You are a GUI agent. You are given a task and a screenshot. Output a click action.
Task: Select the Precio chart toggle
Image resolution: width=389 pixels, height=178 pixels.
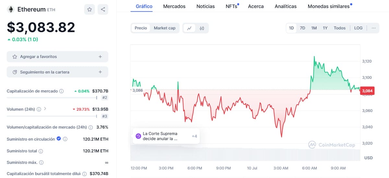141,28
